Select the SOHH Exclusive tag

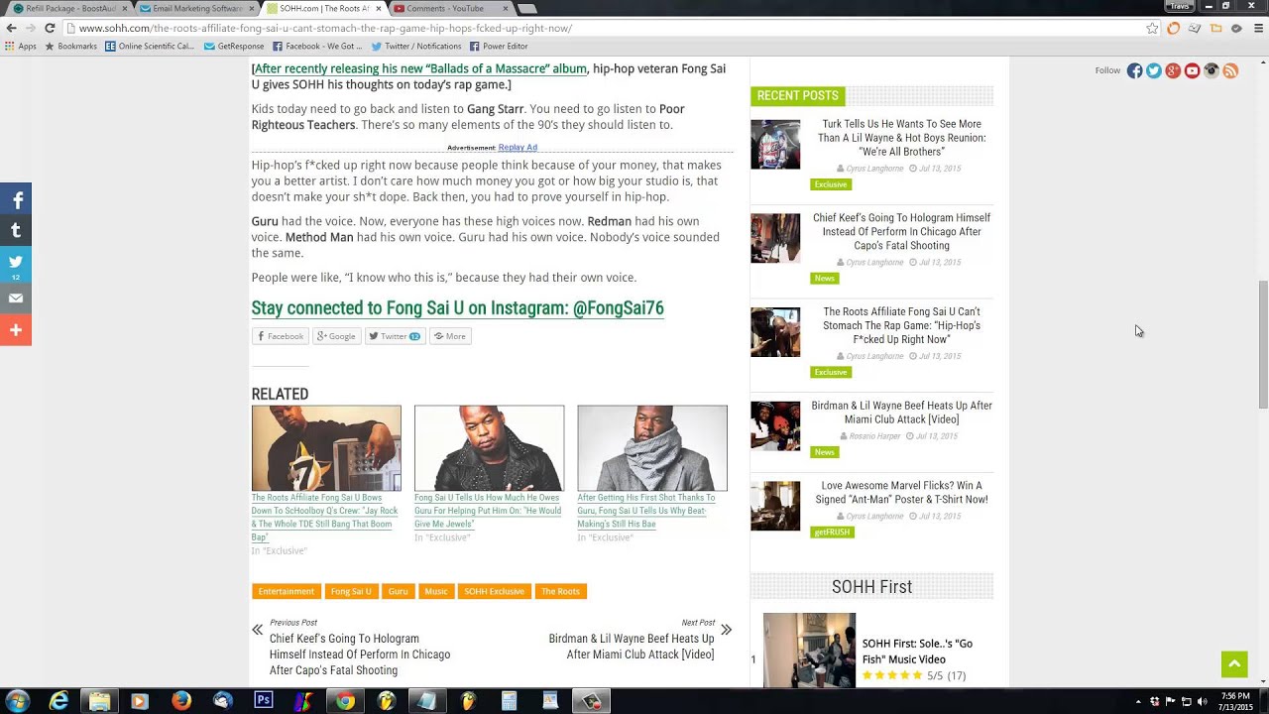pos(494,591)
